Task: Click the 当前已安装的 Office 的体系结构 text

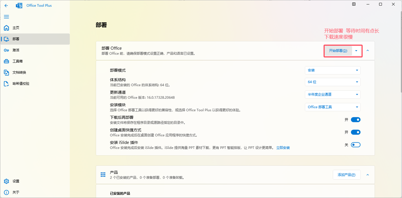Action: [140, 85]
